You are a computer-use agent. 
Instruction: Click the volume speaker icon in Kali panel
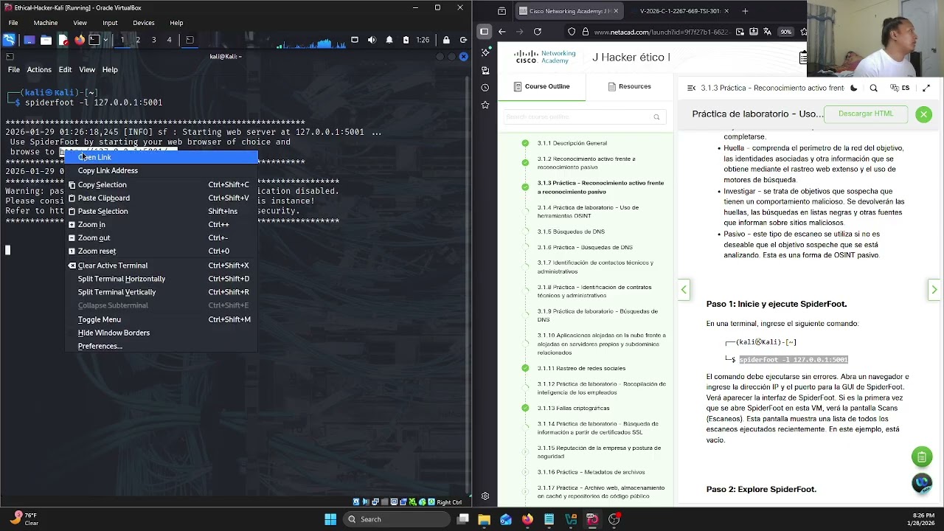372,40
